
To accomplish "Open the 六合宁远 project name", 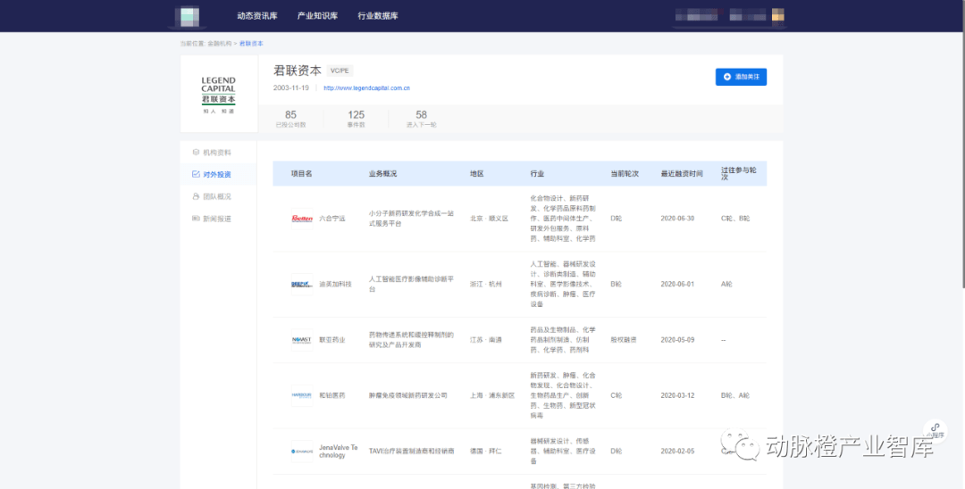I will 332,219.
